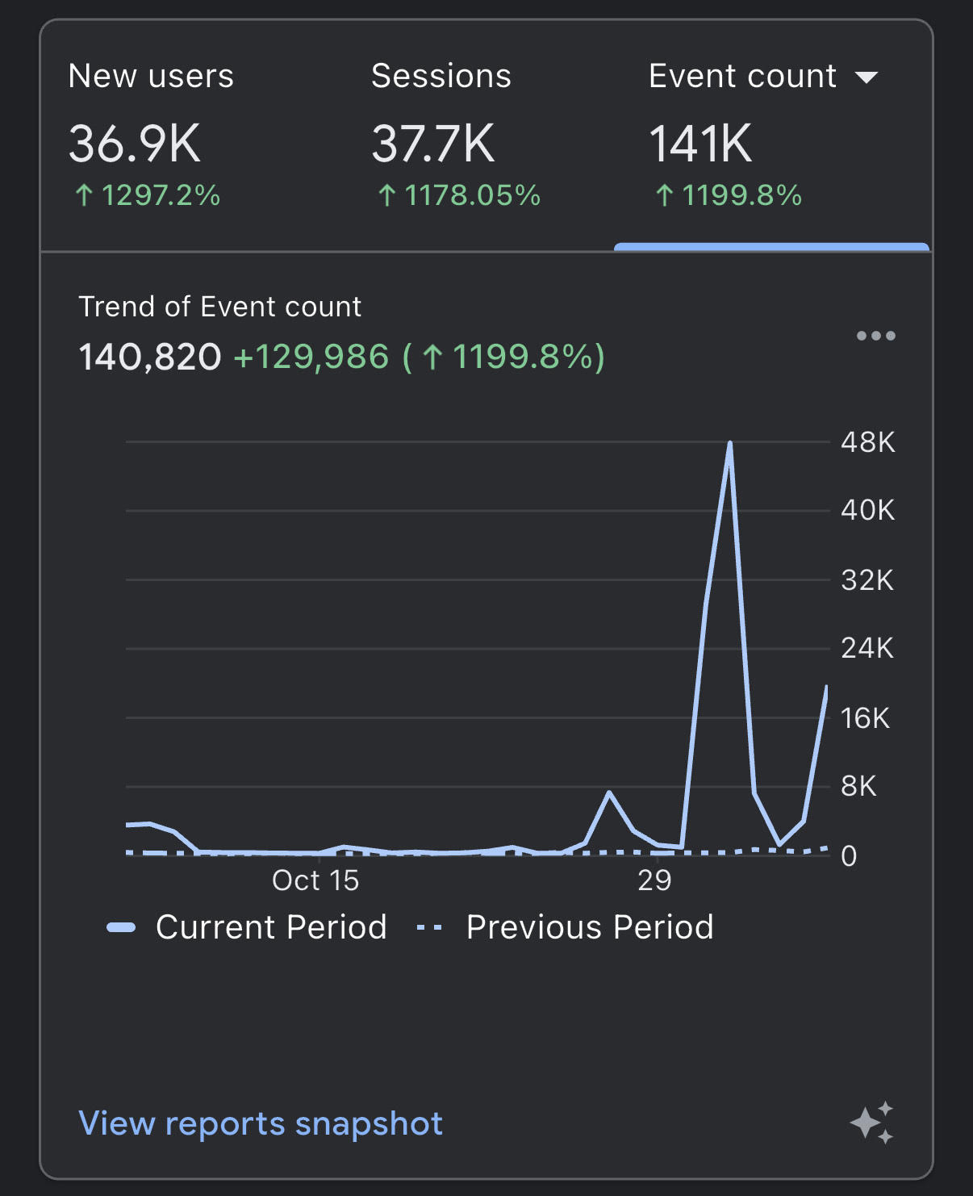Open View reports snapshot
This screenshot has width=973, height=1196.
click(260, 1123)
